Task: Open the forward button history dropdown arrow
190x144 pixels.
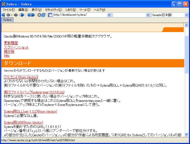Action: click(19, 15)
